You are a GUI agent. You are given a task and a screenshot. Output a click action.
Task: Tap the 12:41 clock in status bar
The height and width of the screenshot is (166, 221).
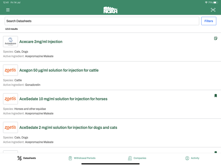point(6,3)
